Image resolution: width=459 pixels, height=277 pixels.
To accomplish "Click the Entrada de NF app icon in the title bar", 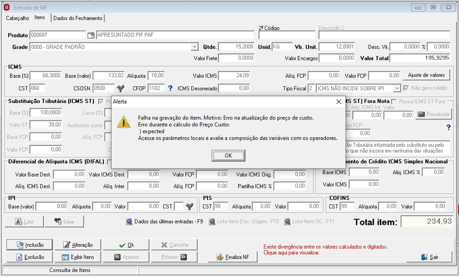I will pos(7,8).
